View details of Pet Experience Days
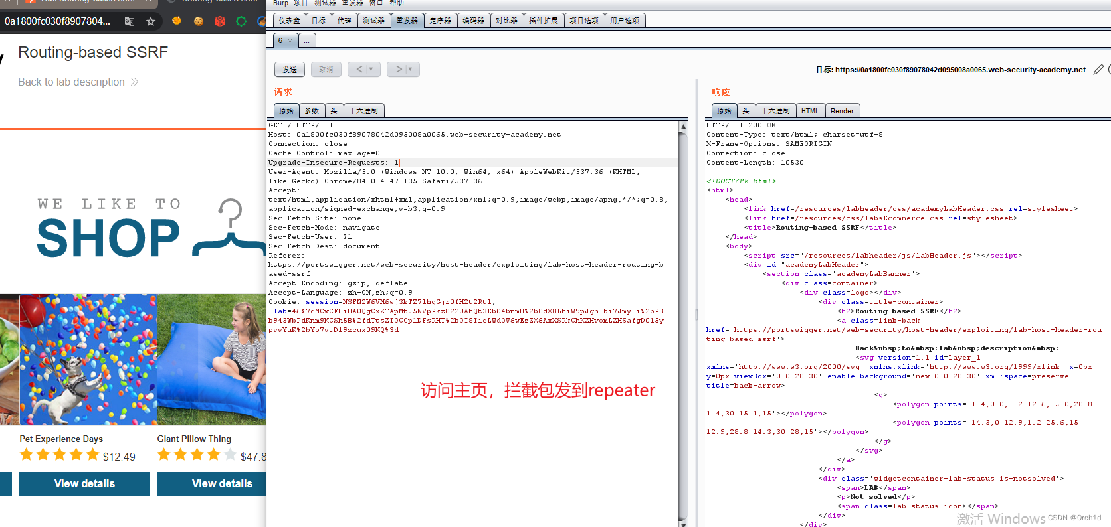 tap(84, 483)
